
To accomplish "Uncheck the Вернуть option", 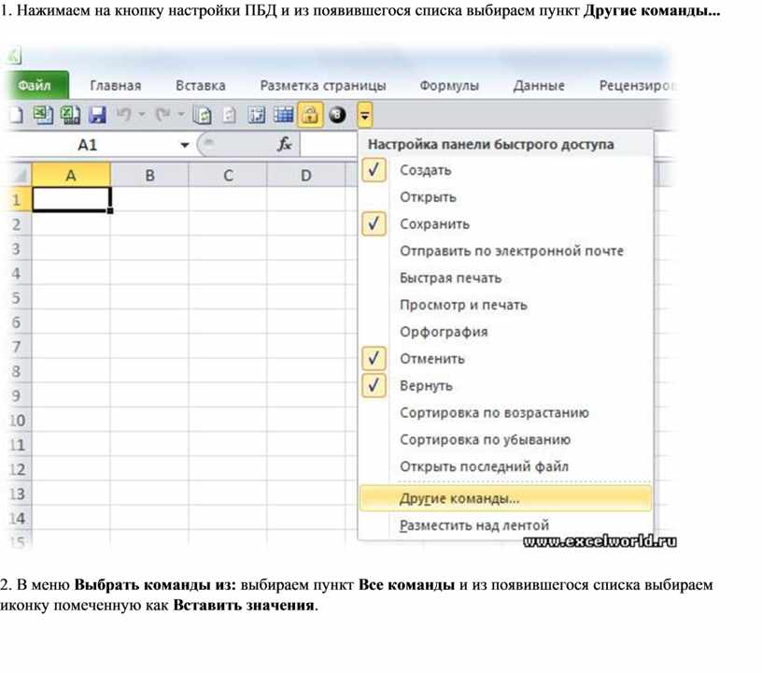I will (374, 386).
